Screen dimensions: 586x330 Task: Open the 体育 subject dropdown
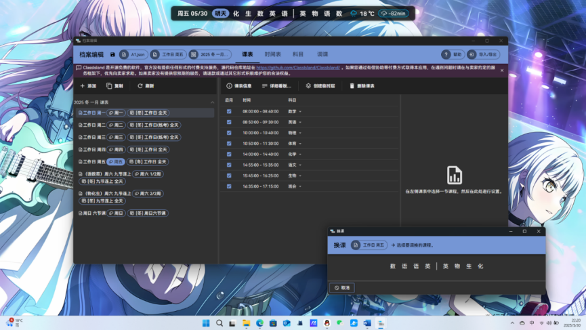coord(295,144)
